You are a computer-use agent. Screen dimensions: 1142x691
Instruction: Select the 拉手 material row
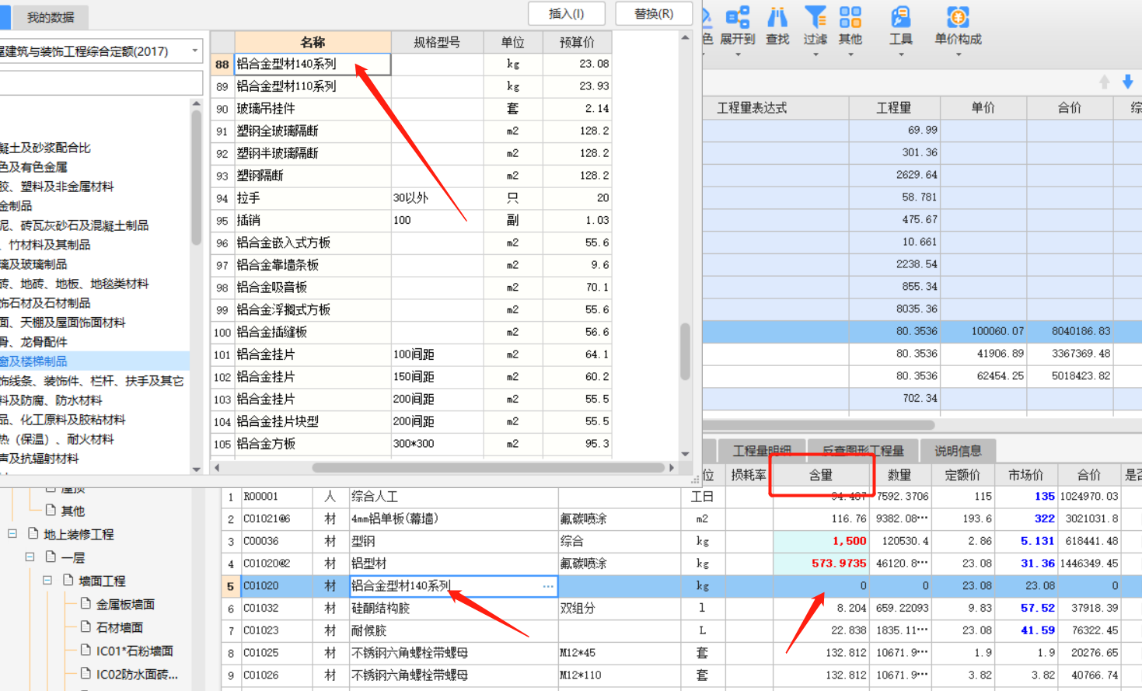pos(411,198)
